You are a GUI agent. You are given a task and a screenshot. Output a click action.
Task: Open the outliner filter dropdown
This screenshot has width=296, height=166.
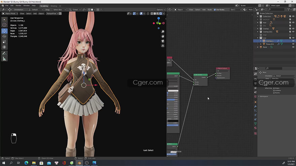pos(289,10)
